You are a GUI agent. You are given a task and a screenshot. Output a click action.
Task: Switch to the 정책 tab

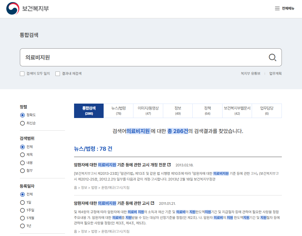pos(207,111)
